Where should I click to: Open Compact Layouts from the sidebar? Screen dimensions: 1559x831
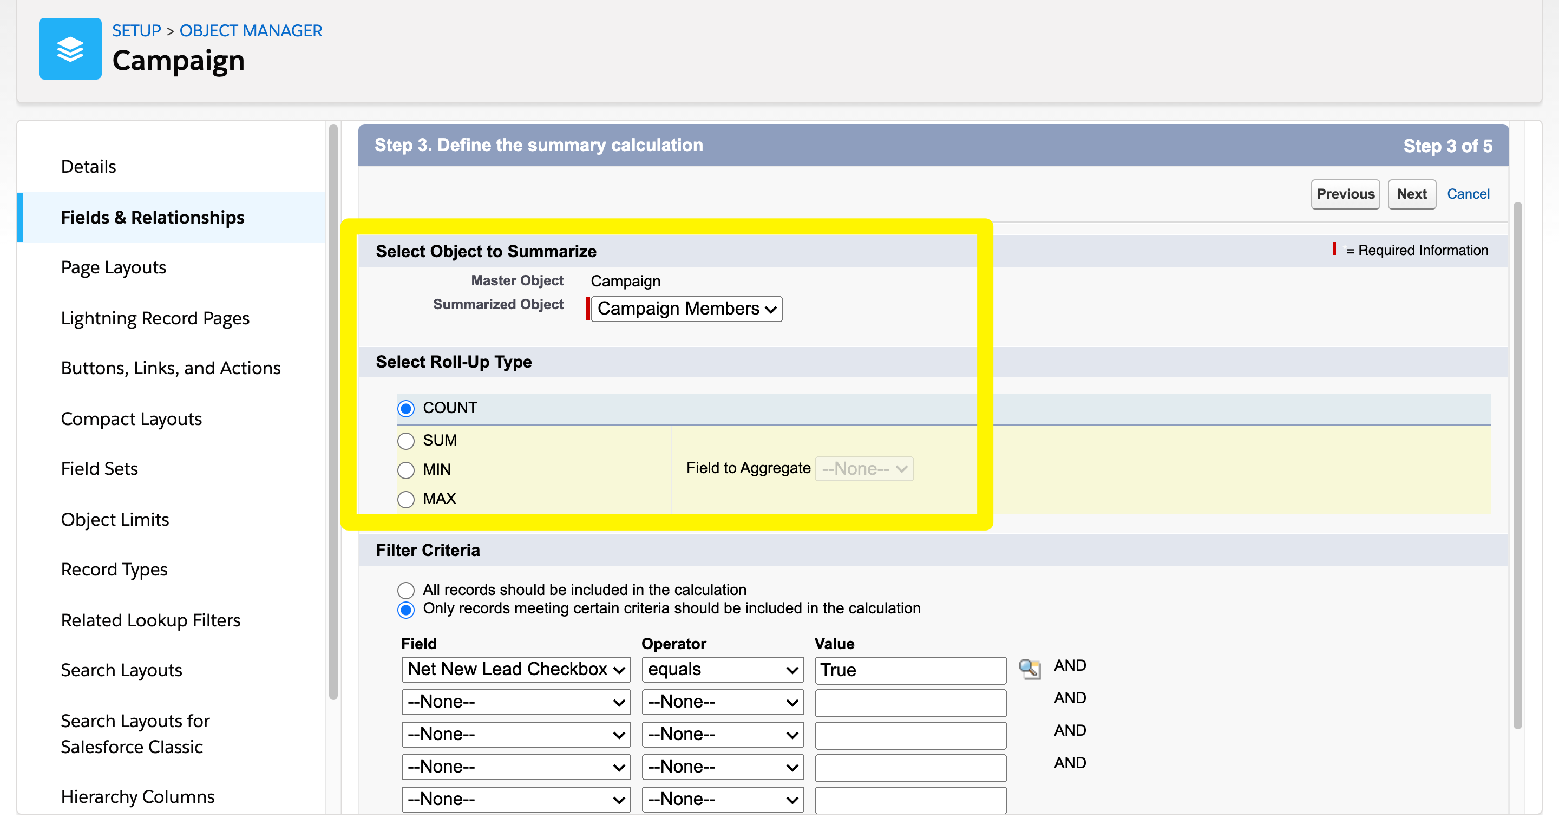[132, 418]
